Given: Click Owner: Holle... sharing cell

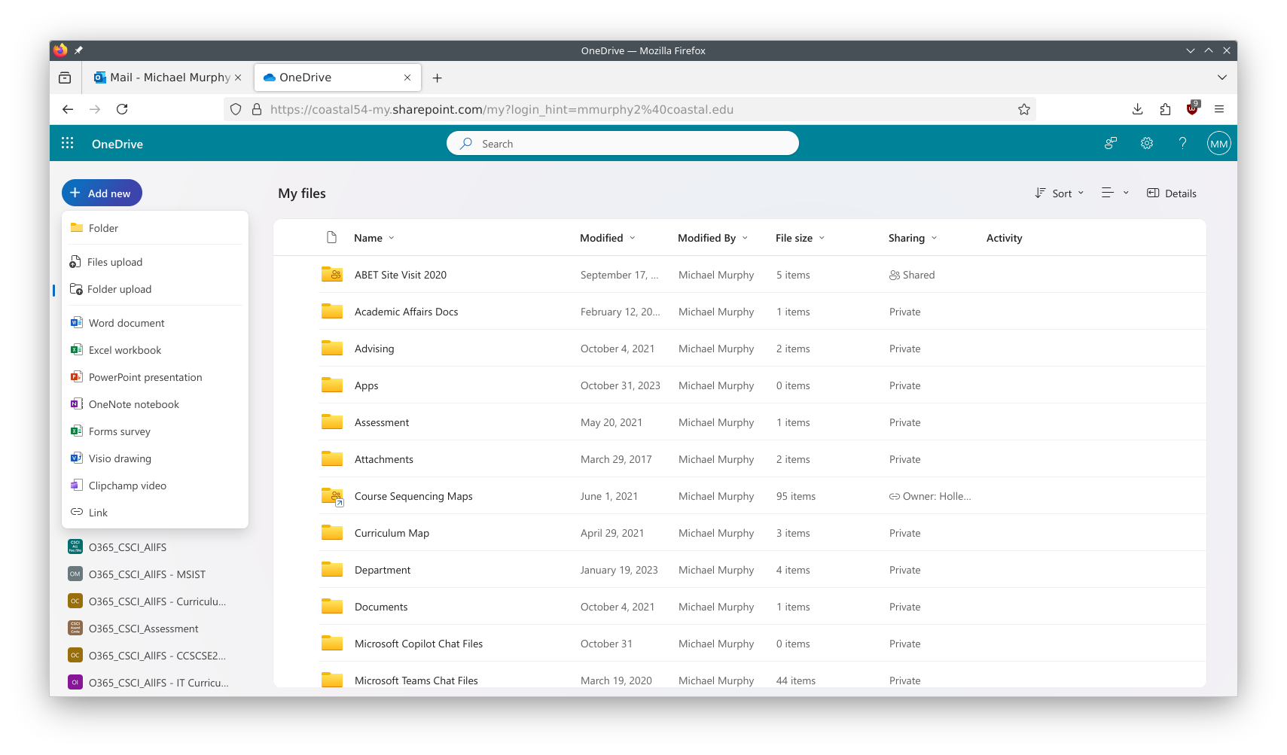Looking at the screenshot, I should pos(929,496).
